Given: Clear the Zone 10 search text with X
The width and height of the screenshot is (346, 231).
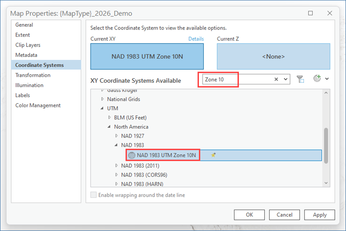Looking at the screenshot, I should coord(276,79).
